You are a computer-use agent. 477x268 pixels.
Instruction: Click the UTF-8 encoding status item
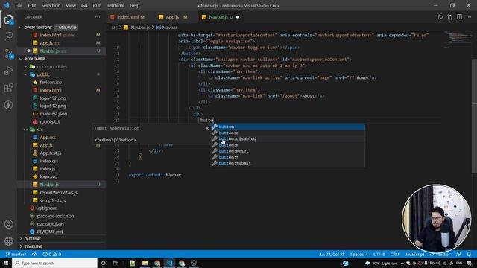(379, 254)
